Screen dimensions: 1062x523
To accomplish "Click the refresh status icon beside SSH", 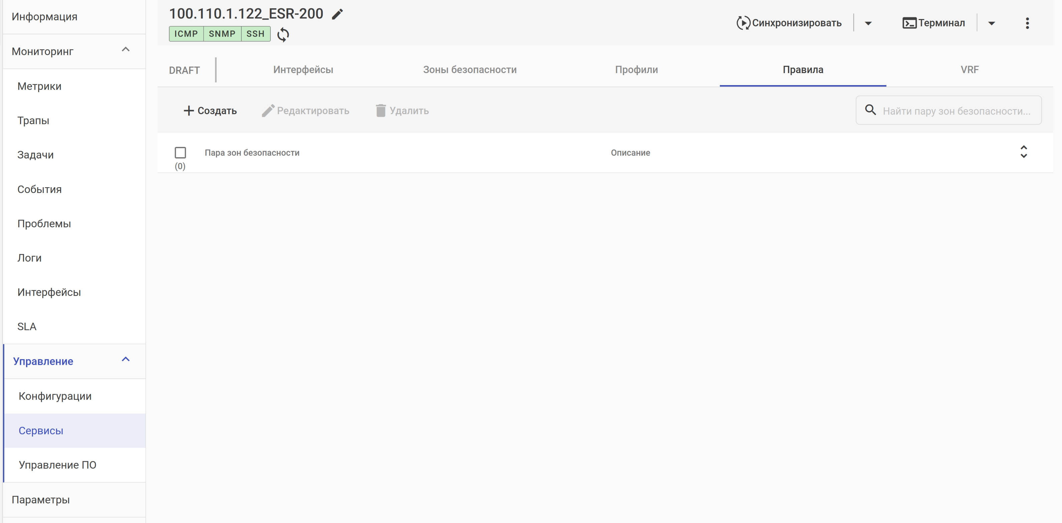I will (283, 34).
